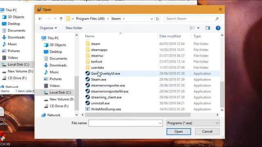
Task: Click the Back arrow in Open dialog
Action: pyautogui.click(x=40, y=19)
